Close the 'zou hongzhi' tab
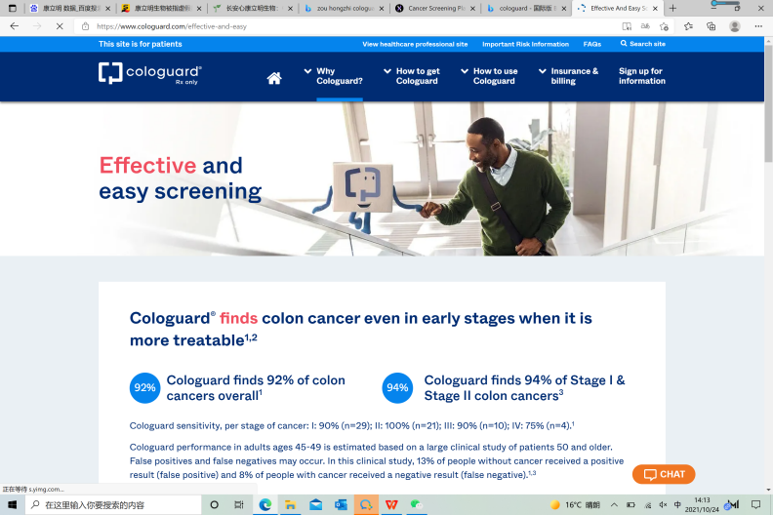Viewport: 773px width, 515px height. 382,9
